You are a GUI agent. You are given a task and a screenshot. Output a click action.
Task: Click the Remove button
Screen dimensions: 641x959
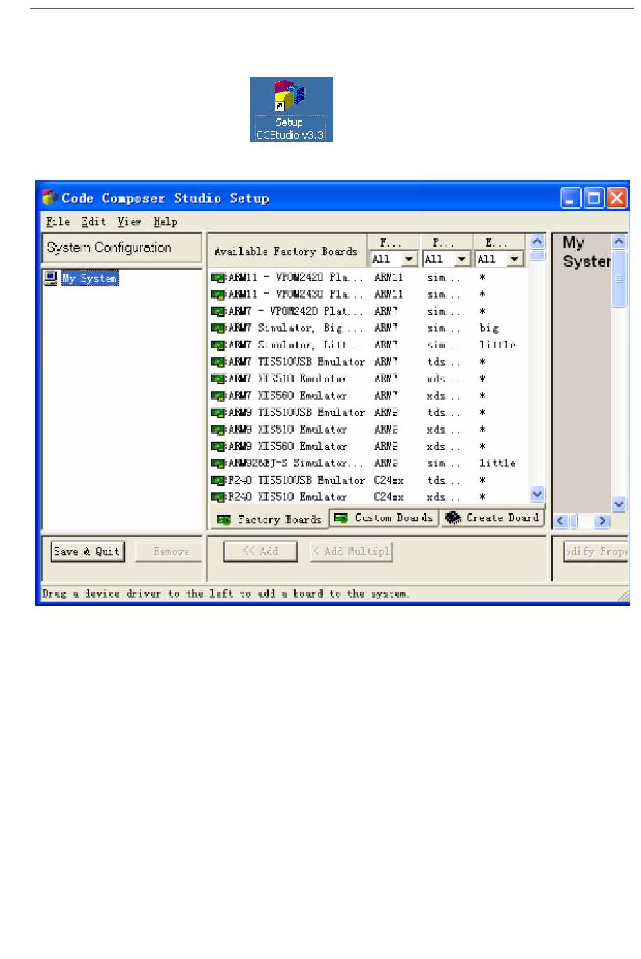tap(169, 552)
